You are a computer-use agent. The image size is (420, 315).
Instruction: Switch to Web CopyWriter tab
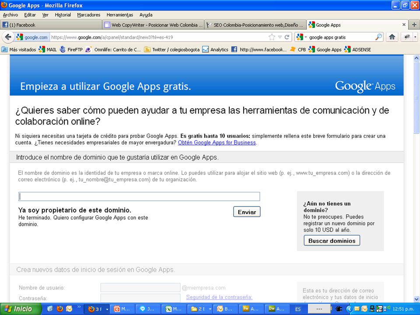[x=153, y=25]
